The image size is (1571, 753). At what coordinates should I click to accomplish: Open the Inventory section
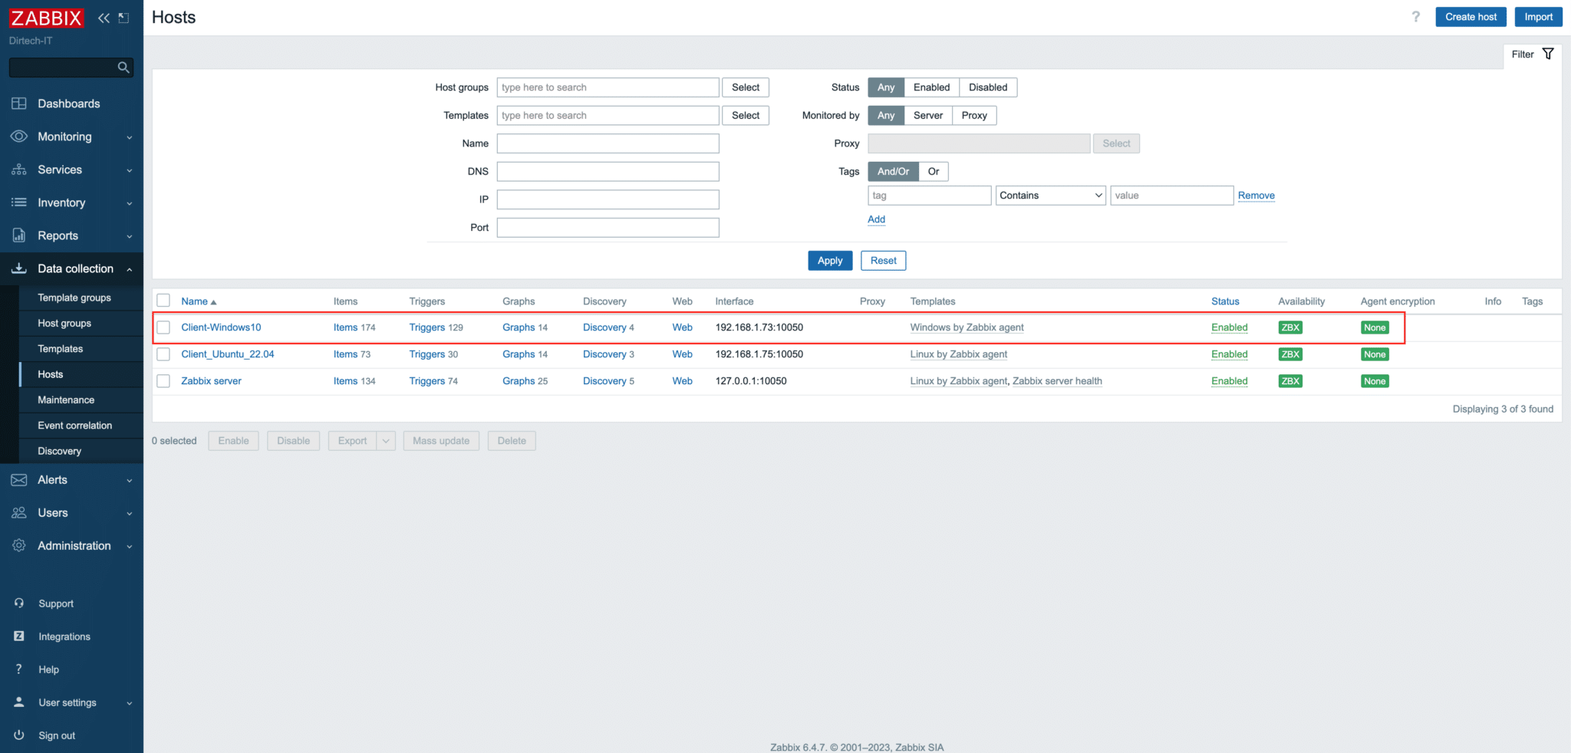click(x=61, y=202)
